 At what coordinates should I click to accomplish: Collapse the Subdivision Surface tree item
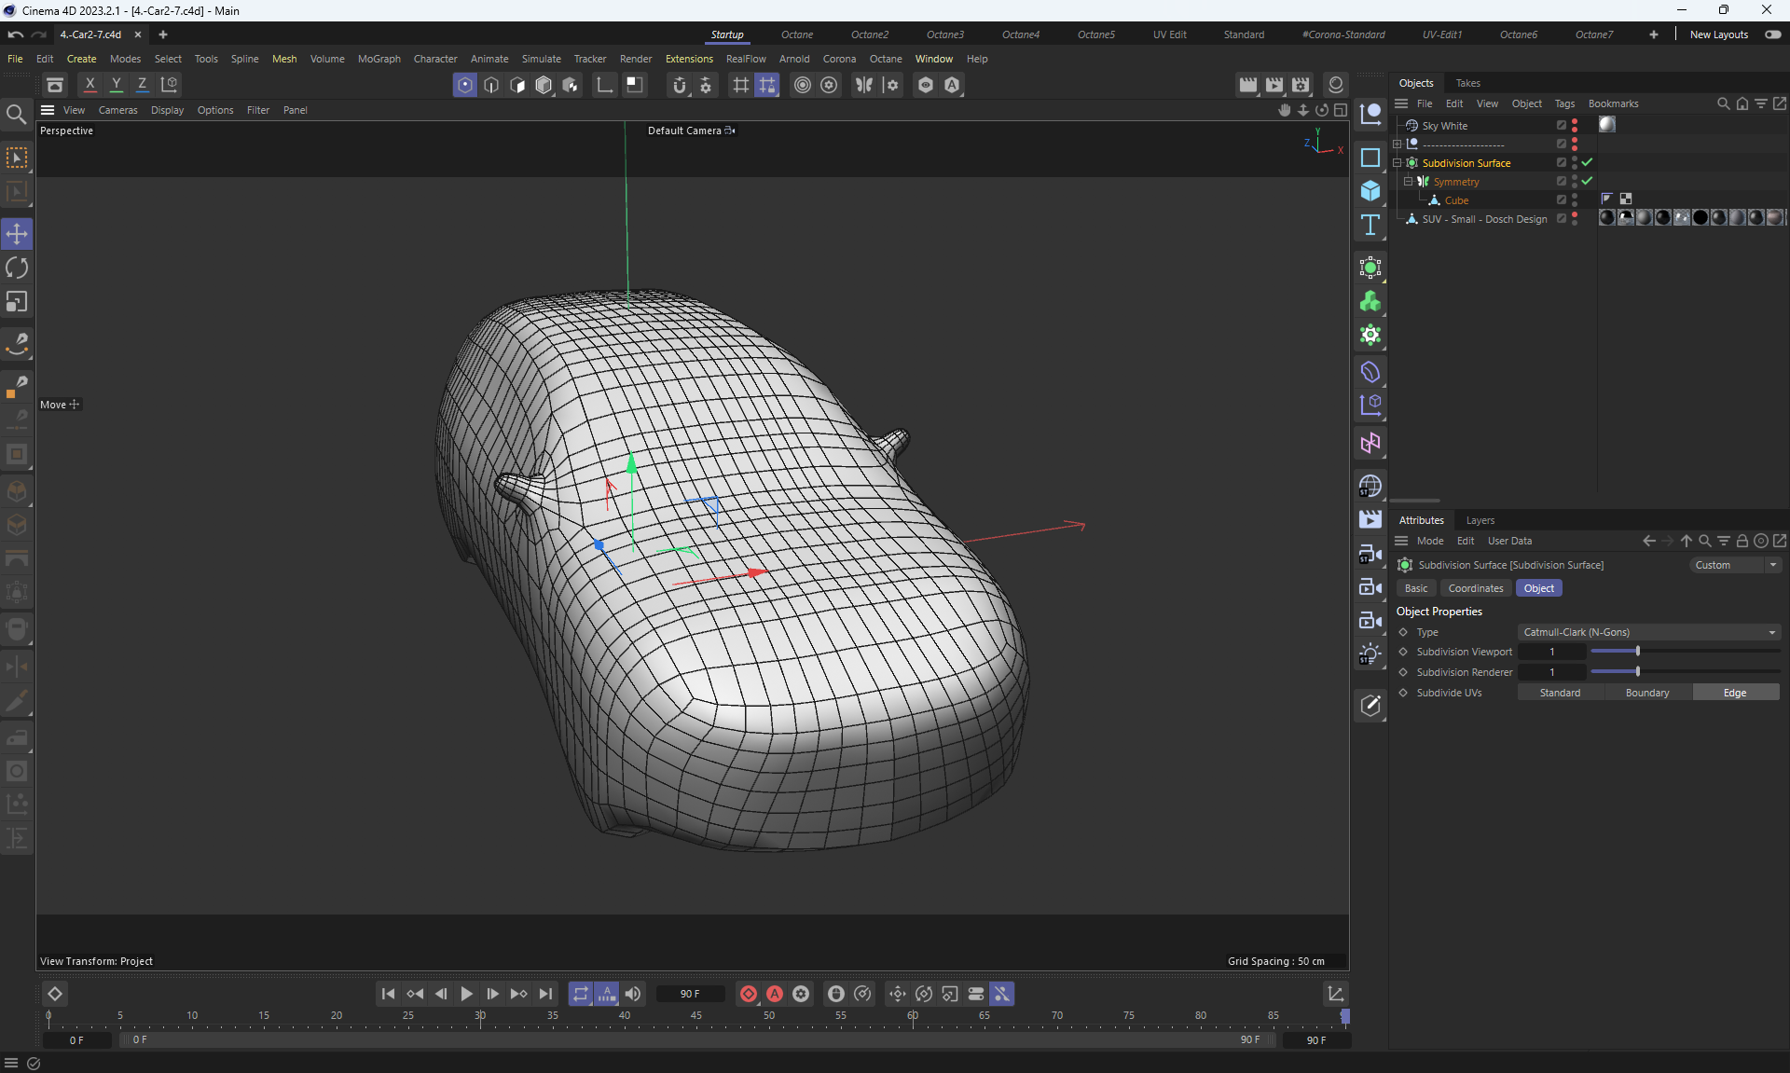point(1398,163)
